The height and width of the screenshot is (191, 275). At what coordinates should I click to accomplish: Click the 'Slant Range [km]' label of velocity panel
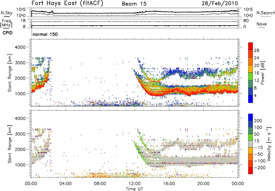tap(10, 144)
